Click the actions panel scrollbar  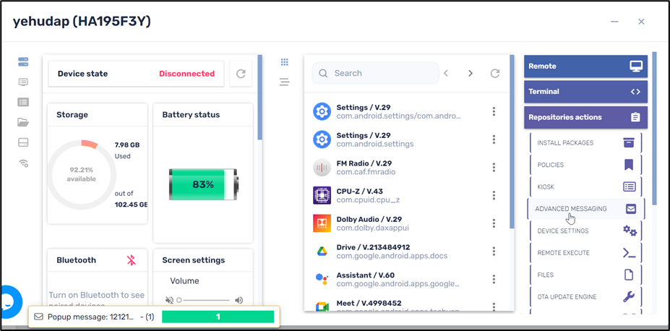[654, 128]
